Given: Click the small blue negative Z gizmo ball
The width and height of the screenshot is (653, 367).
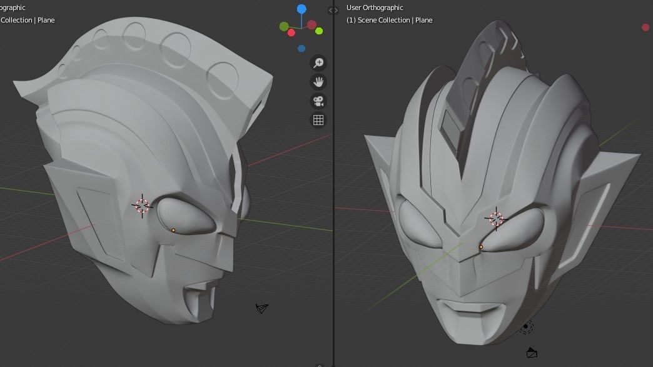Looking at the screenshot, I should coord(301,49).
